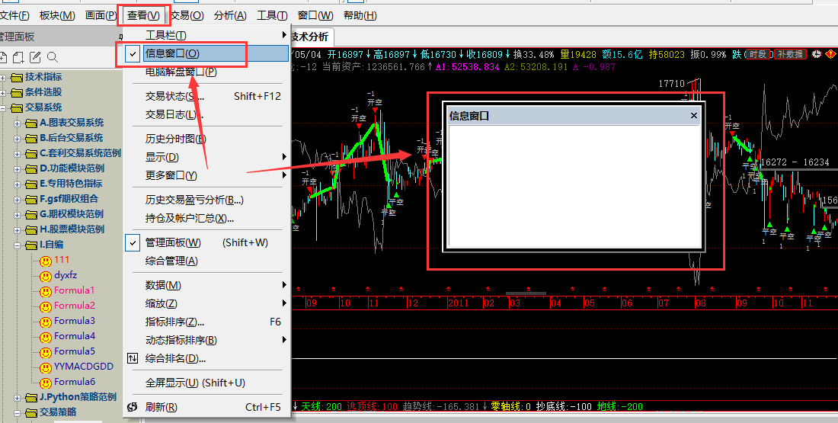Click smiley icon of formula 111
The image size is (838, 423).
[x=46, y=261]
